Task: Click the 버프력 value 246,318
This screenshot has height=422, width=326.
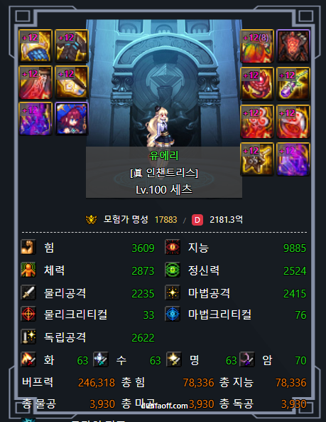Action: pyautogui.click(x=97, y=382)
